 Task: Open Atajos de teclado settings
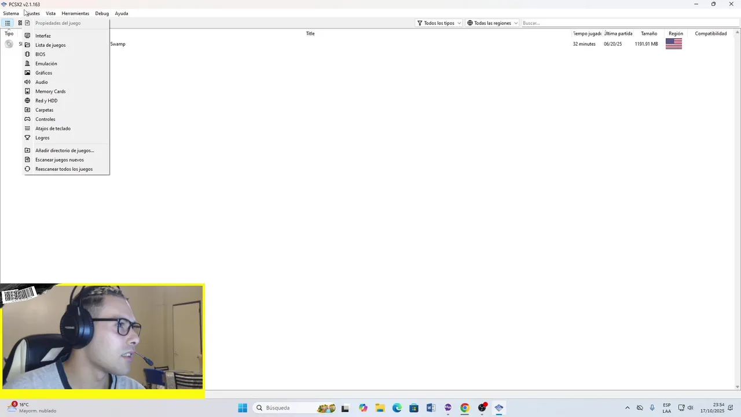66,129
